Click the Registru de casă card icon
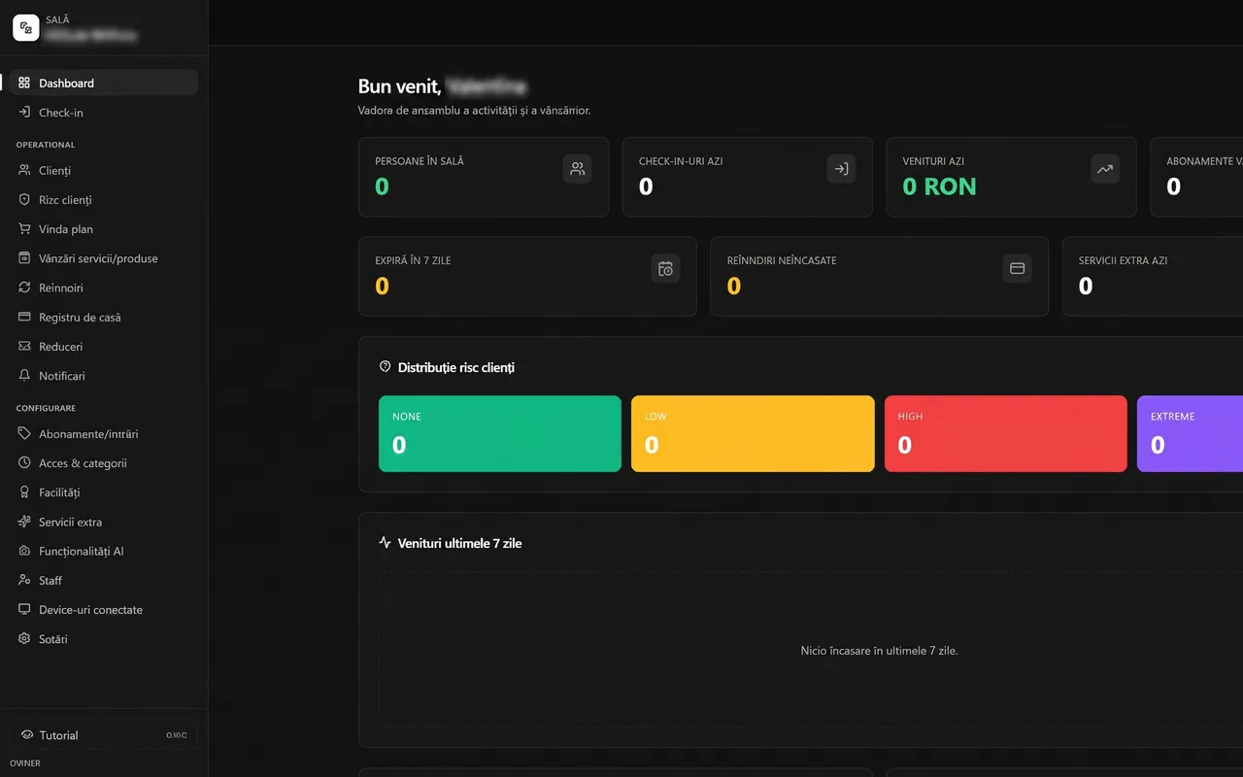Image resolution: width=1243 pixels, height=777 pixels. (x=24, y=317)
